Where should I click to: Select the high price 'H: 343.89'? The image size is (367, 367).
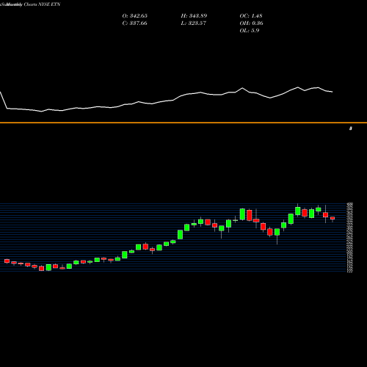[194, 16]
